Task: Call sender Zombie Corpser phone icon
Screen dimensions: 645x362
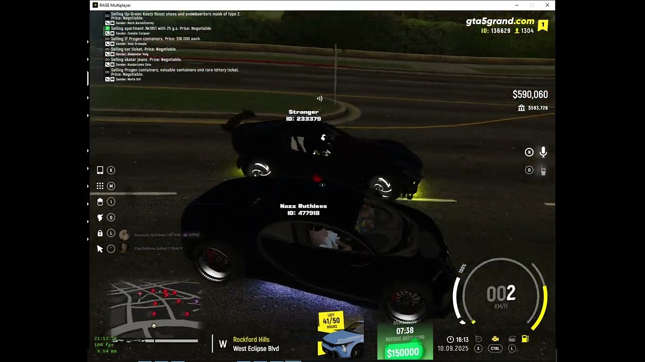Action: click(107, 33)
